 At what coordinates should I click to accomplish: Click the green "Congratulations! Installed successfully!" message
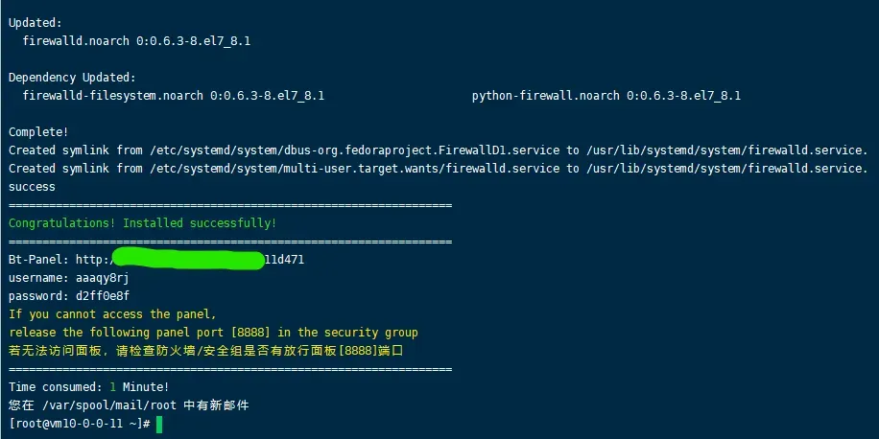(142, 223)
